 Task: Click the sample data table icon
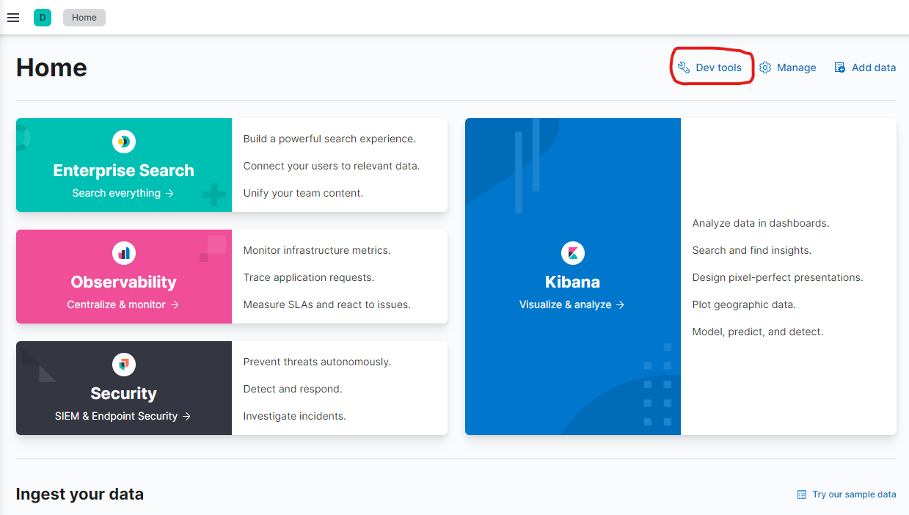(802, 494)
